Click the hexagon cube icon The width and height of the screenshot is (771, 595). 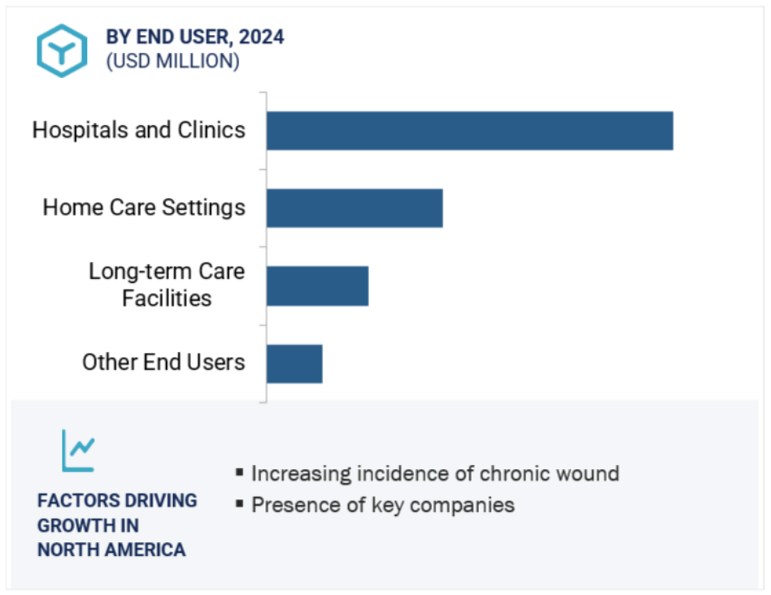tap(62, 50)
